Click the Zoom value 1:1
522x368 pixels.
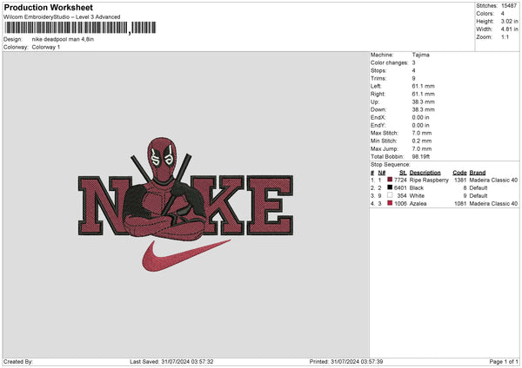click(x=505, y=36)
